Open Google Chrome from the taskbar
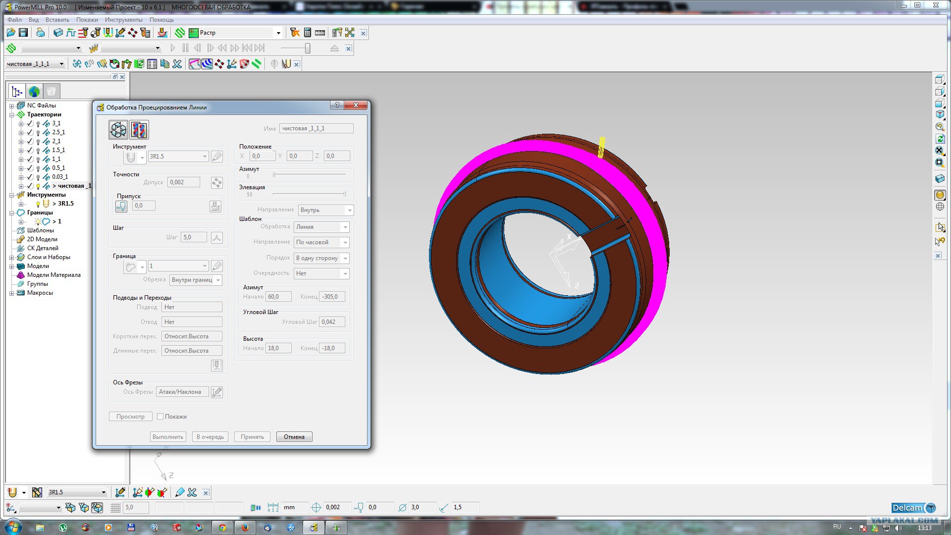This screenshot has width=951, height=535. [222, 528]
